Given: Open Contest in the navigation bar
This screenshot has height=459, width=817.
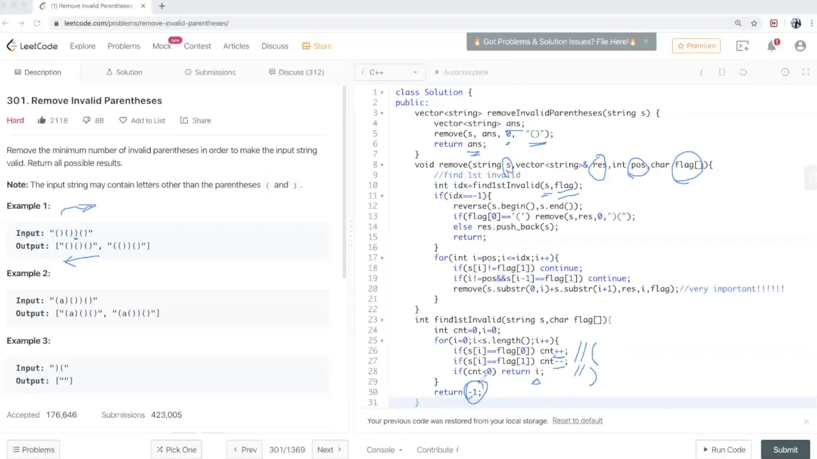Looking at the screenshot, I should 197,46.
